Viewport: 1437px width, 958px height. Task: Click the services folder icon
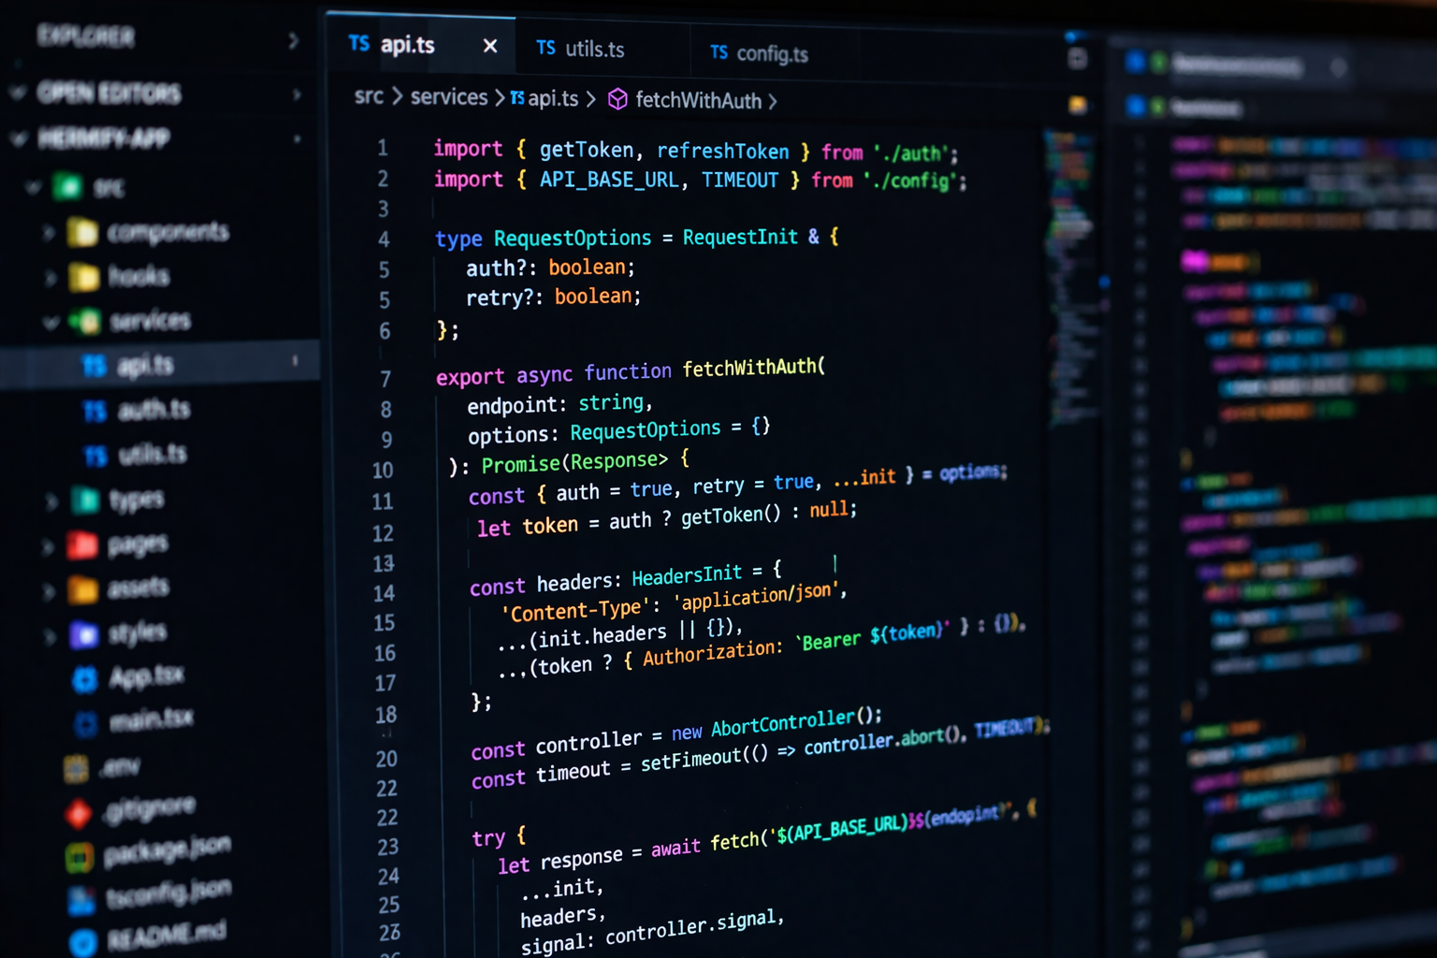coord(86,322)
